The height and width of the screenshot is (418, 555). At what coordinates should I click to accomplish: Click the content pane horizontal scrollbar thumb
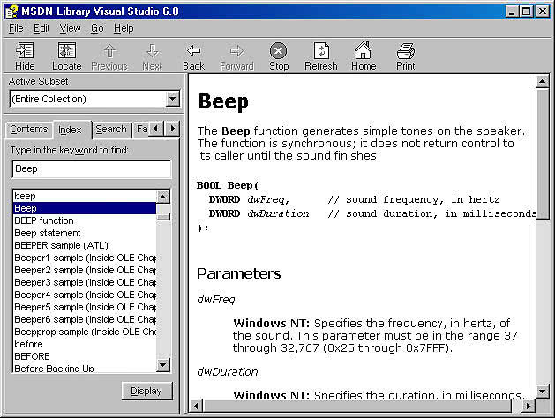click(x=357, y=406)
